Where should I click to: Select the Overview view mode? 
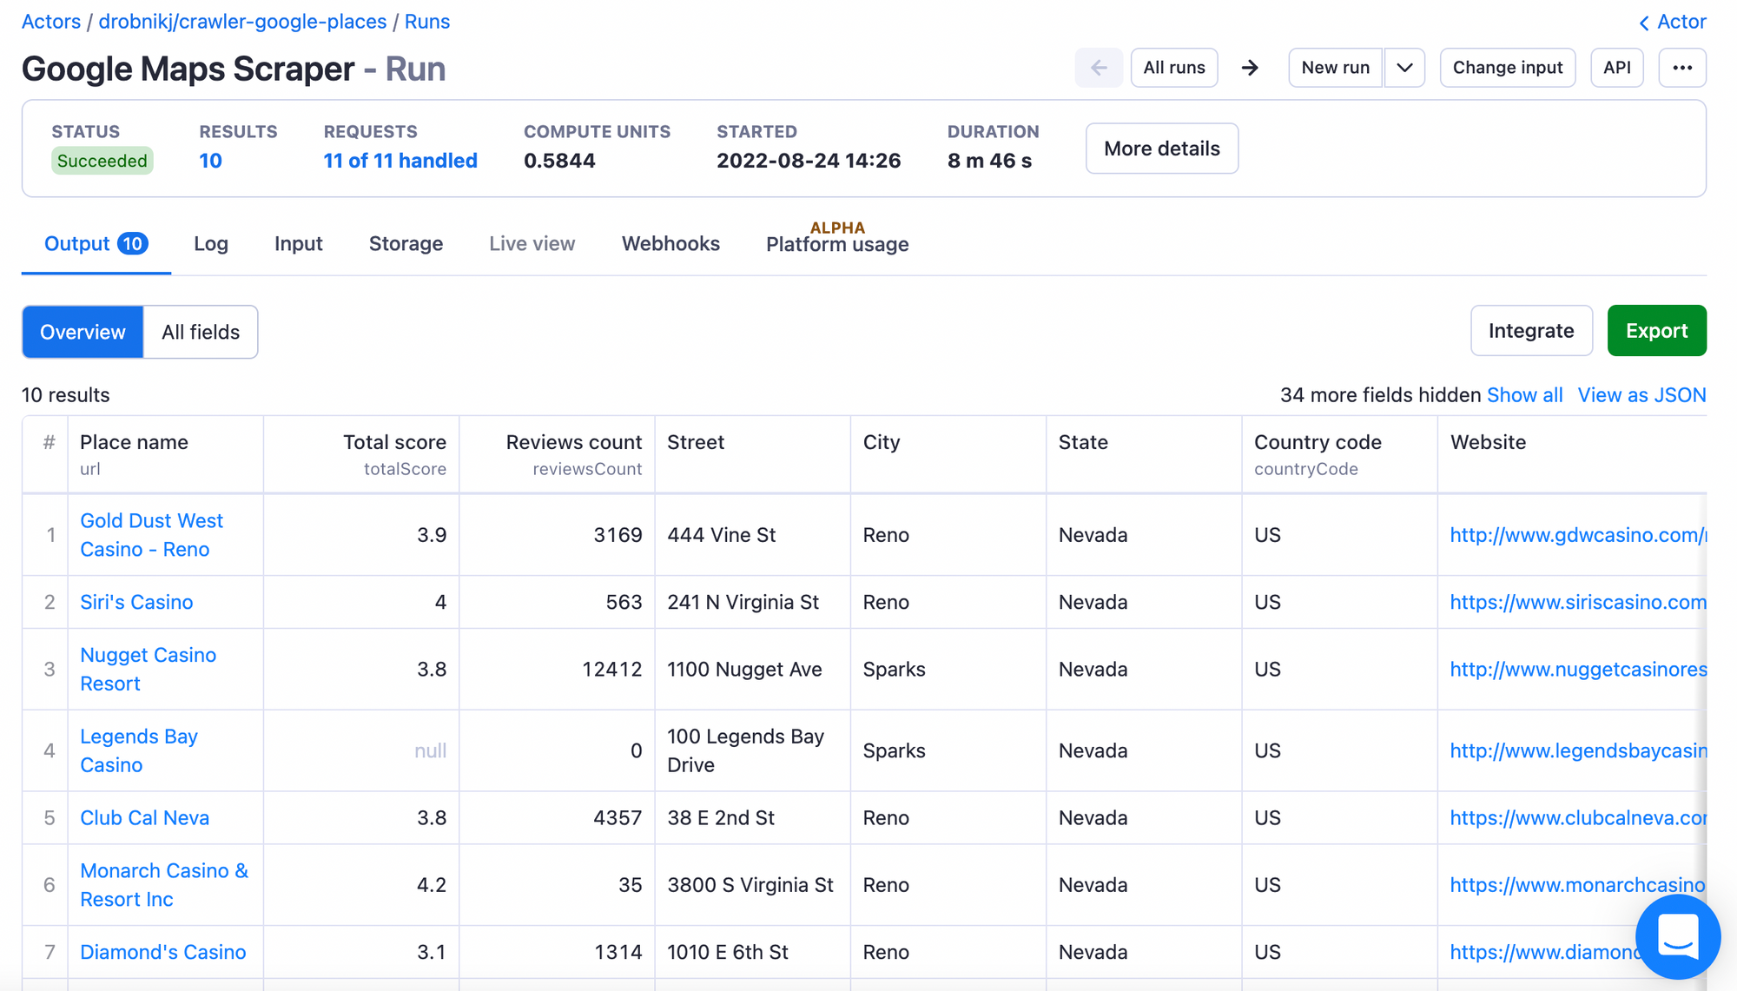point(82,331)
